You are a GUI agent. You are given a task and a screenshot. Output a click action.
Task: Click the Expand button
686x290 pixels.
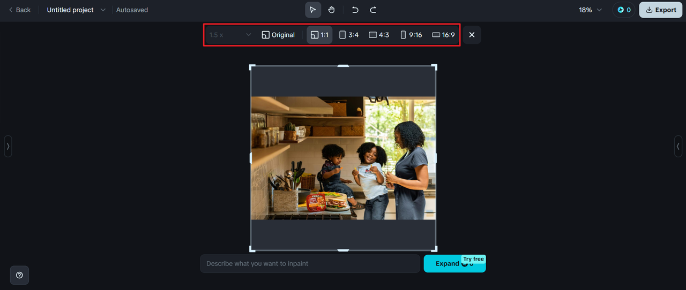[x=454, y=263]
